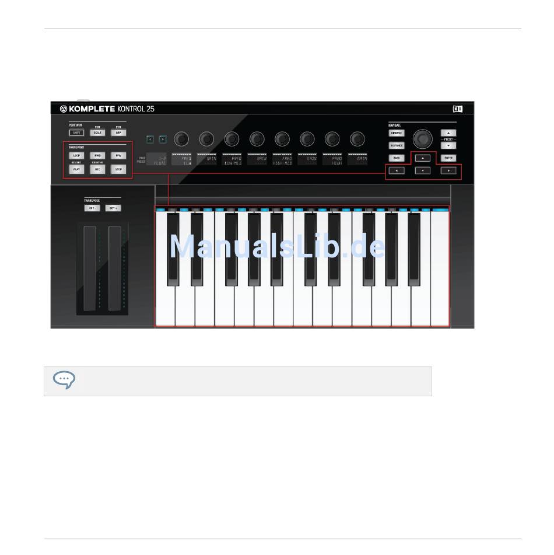Toggle the SHIFT button
This screenshot has width=554, height=555.
[76, 132]
